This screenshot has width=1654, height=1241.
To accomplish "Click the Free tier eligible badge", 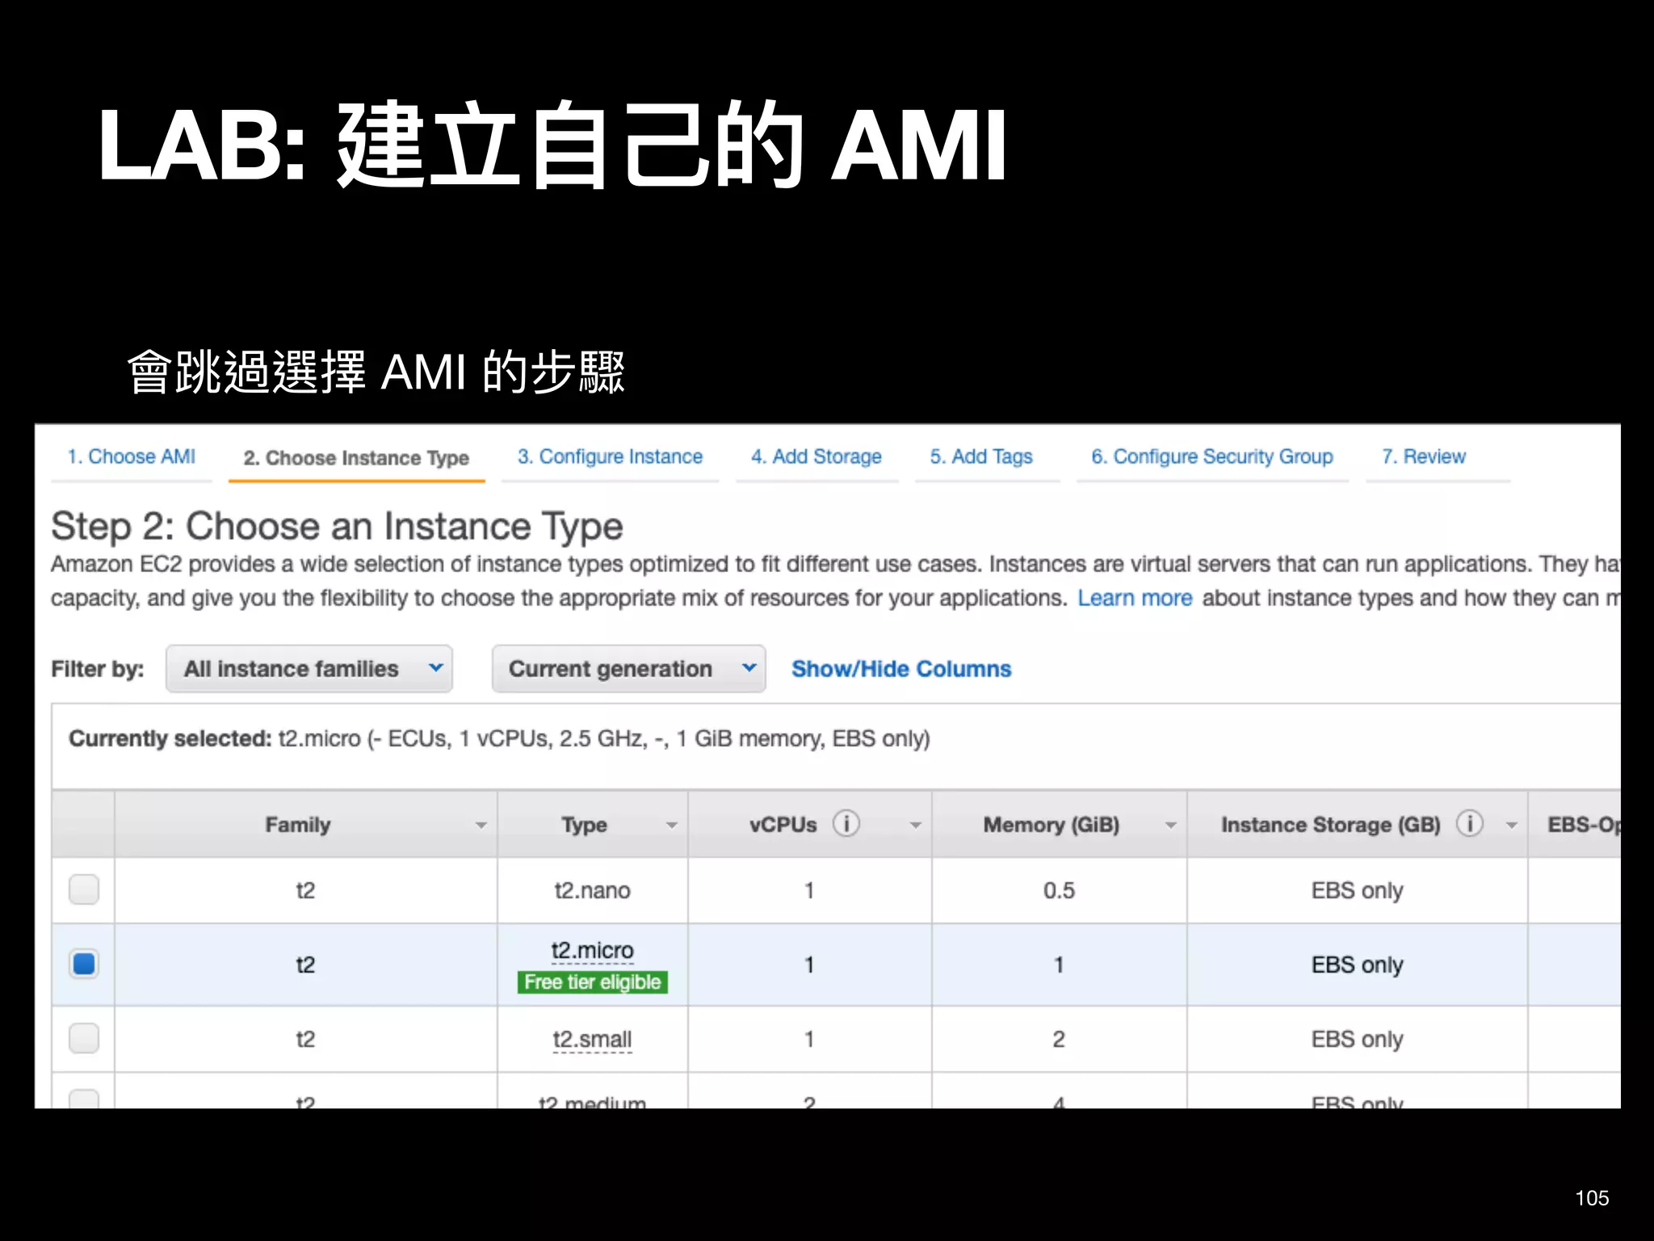I will coord(592,982).
